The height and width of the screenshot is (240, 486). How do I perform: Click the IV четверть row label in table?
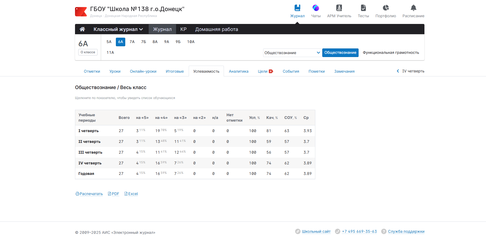(90, 163)
